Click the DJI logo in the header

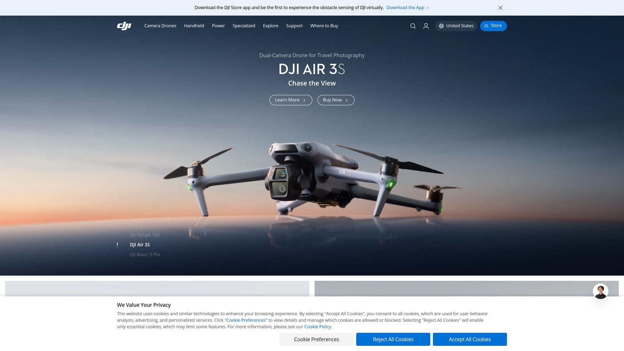click(x=124, y=26)
